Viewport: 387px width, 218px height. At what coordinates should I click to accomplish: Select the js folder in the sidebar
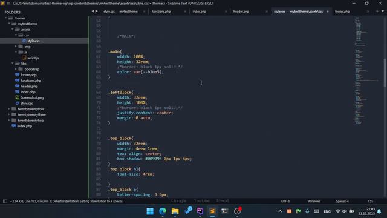pos(25,52)
